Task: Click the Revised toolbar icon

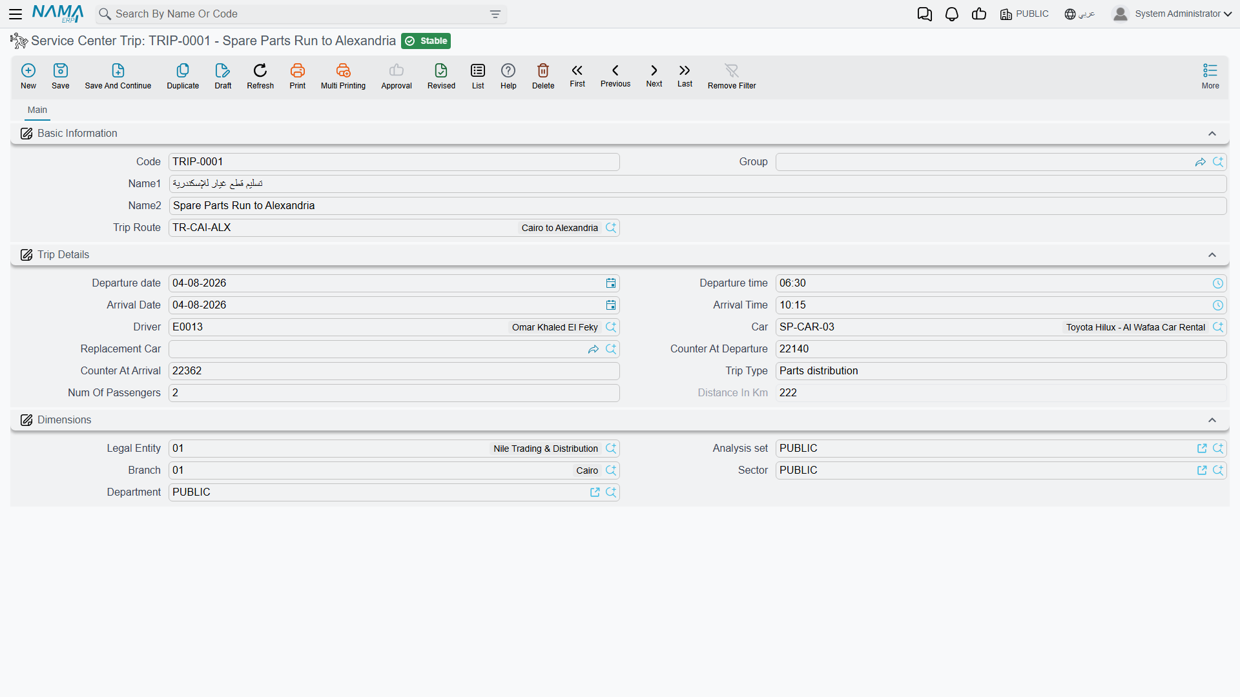Action: coord(441,76)
